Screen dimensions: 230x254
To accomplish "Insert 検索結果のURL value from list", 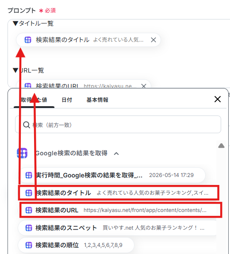I will [121, 210].
